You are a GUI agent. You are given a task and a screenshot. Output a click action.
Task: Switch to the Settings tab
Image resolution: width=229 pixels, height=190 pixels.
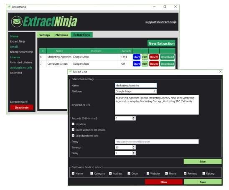(45, 35)
